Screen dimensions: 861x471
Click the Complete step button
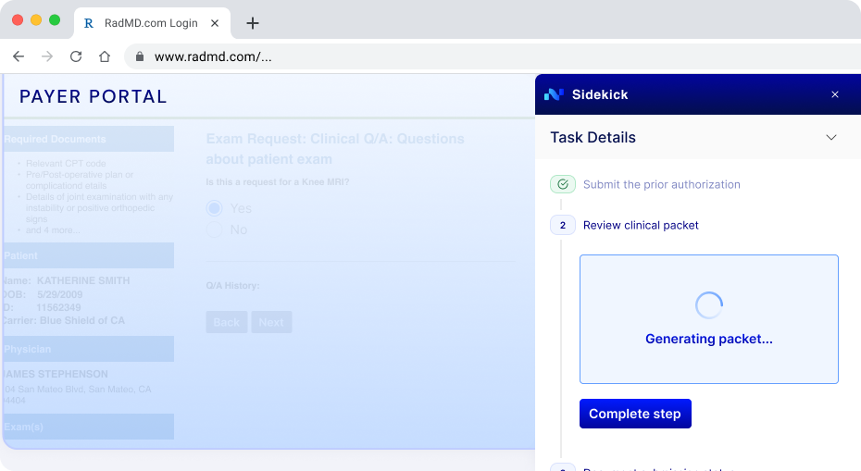[635, 414]
